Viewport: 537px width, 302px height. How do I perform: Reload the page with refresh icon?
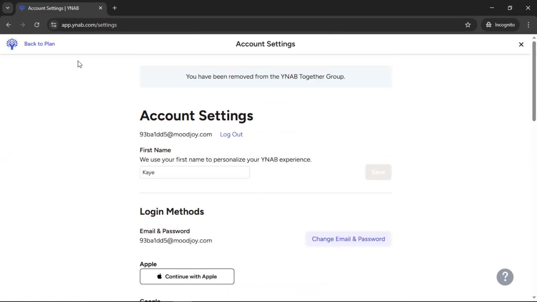(x=37, y=25)
